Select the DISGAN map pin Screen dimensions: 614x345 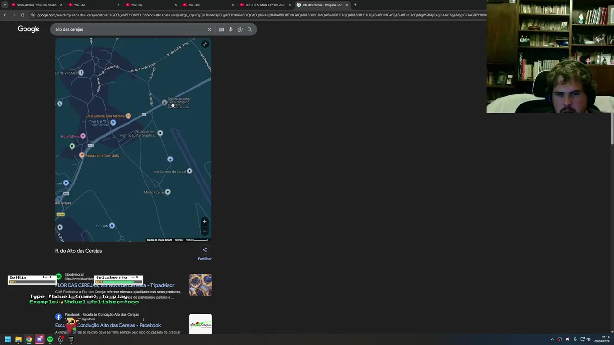tap(112, 226)
